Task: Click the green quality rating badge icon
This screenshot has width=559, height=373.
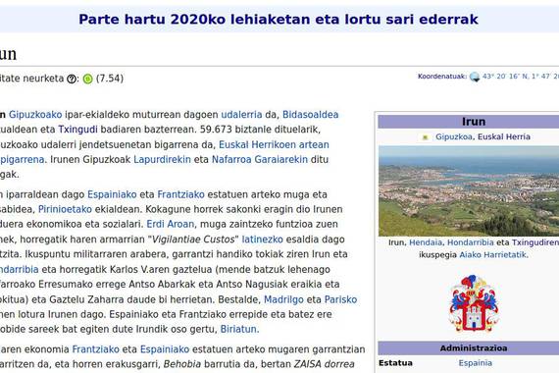Action: [x=87, y=79]
